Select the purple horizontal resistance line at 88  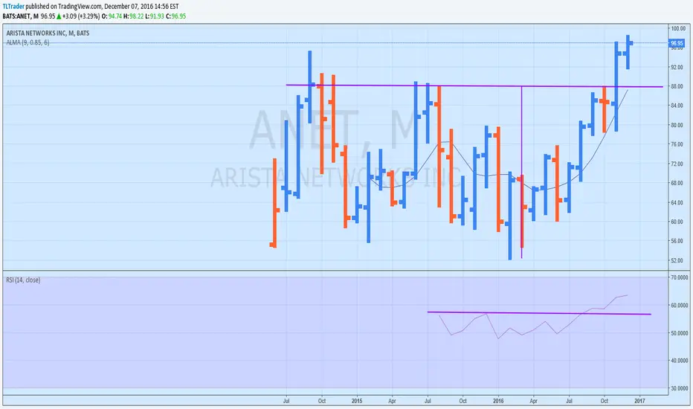(x=474, y=86)
